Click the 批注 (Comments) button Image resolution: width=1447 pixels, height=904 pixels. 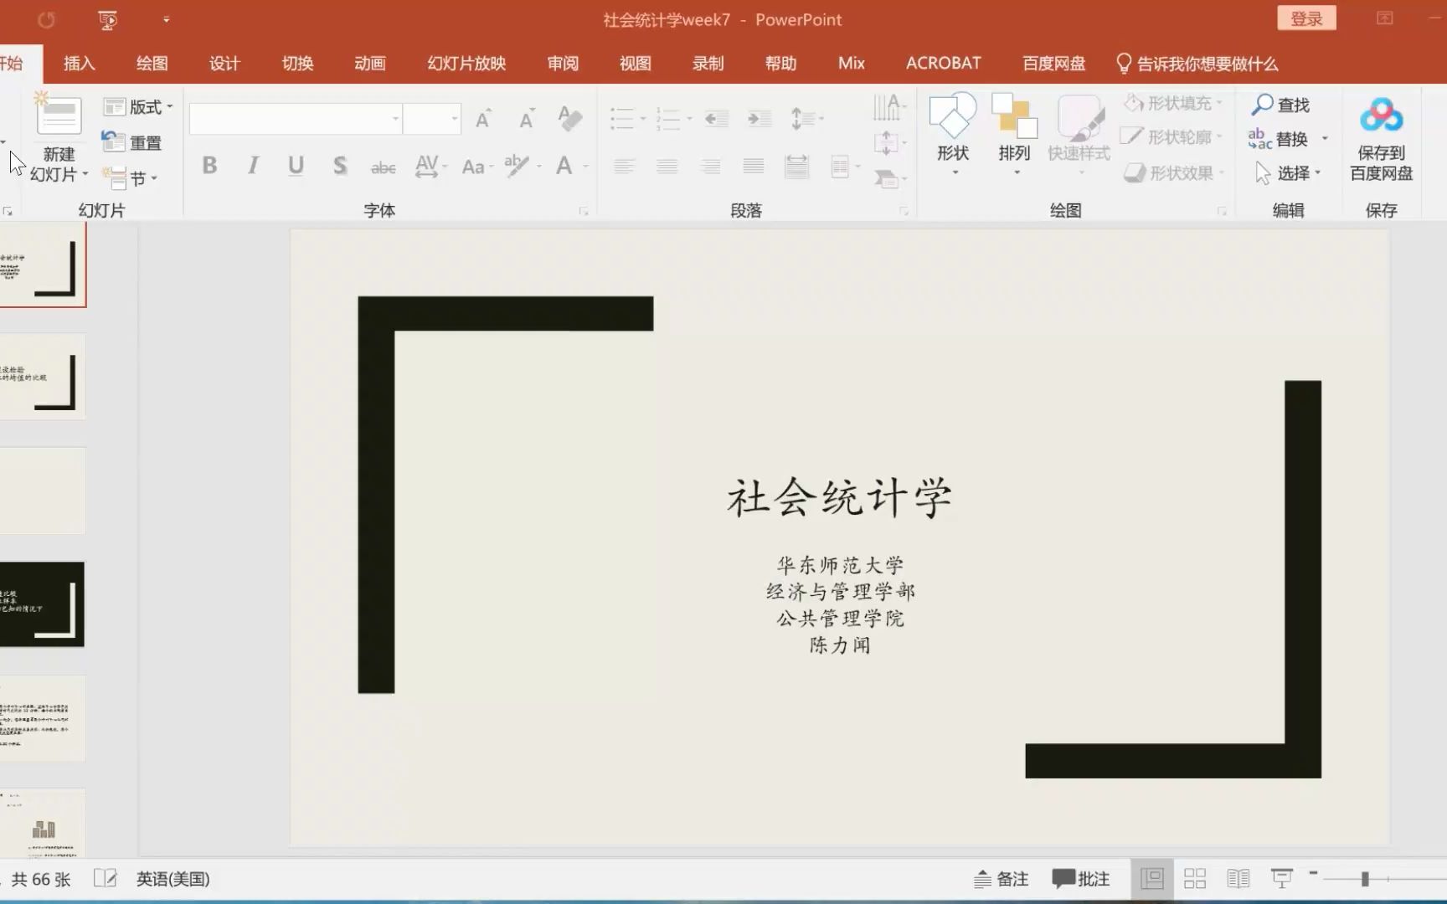(x=1080, y=878)
